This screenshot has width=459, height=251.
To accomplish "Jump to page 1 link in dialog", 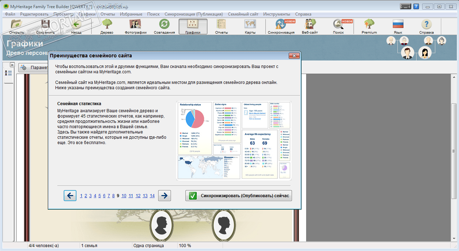I will click(81, 195).
